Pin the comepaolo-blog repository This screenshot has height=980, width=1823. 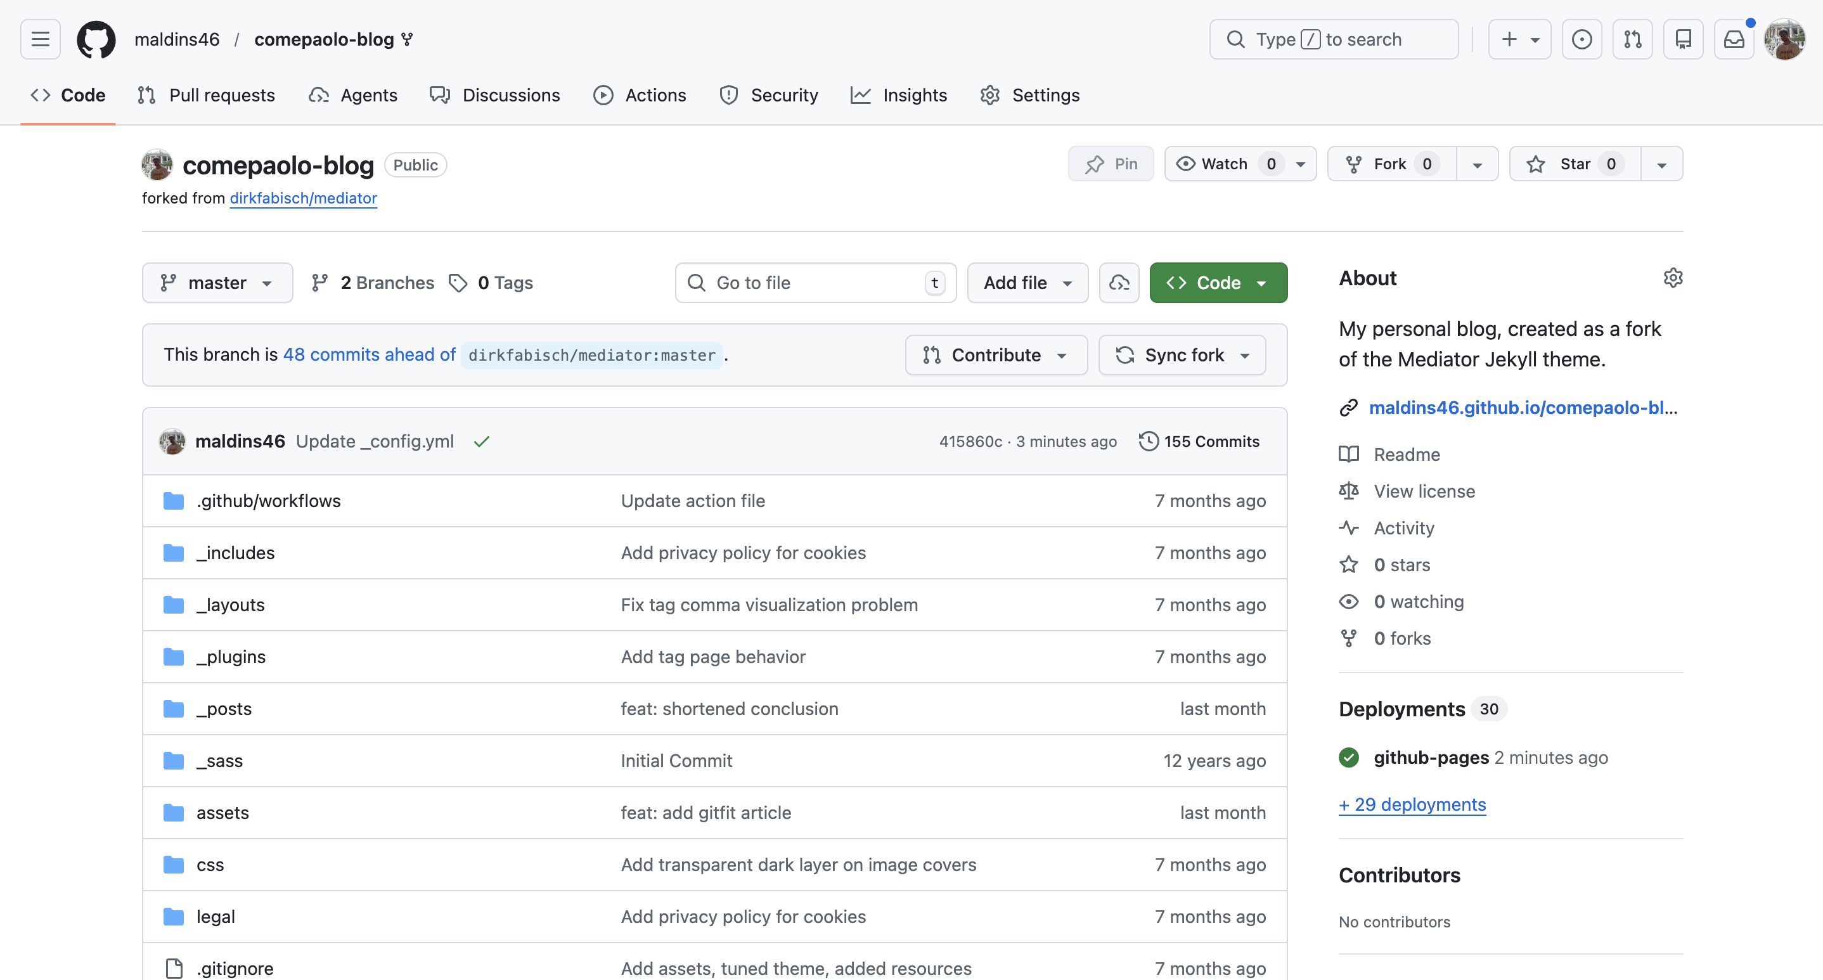click(1111, 164)
